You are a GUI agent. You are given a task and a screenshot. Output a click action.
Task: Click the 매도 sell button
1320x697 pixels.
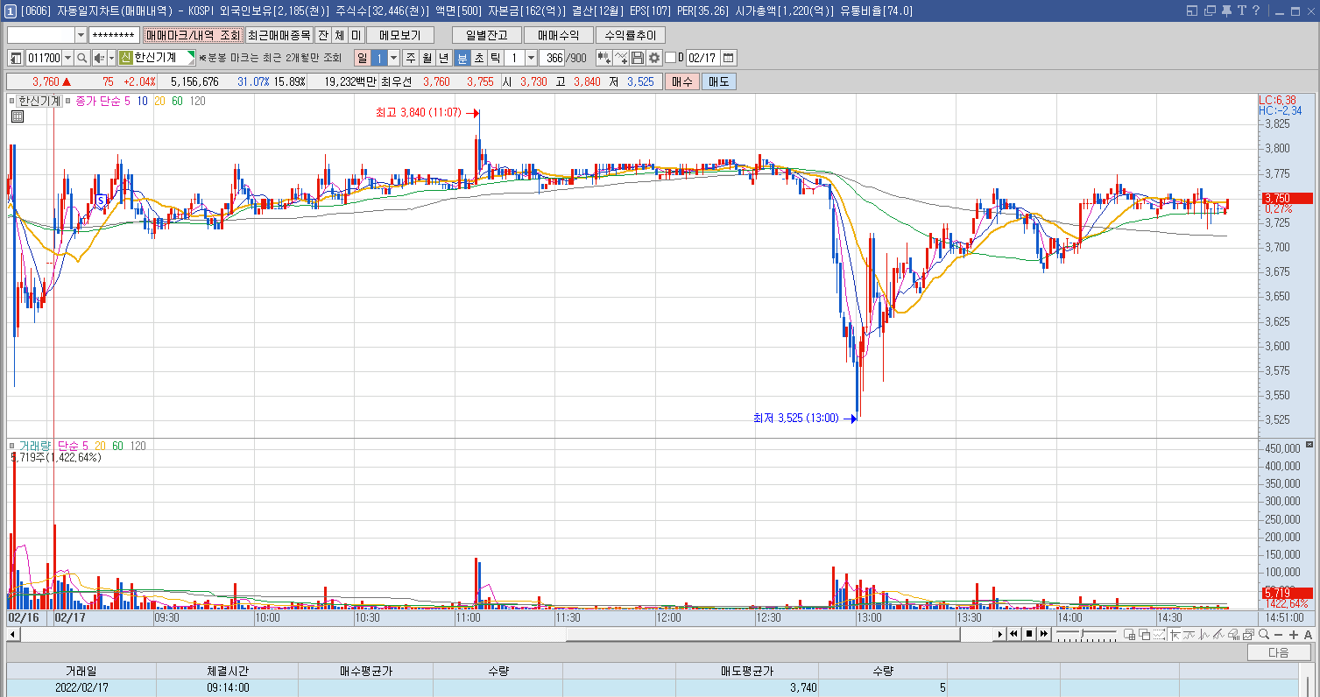(x=719, y=81)
